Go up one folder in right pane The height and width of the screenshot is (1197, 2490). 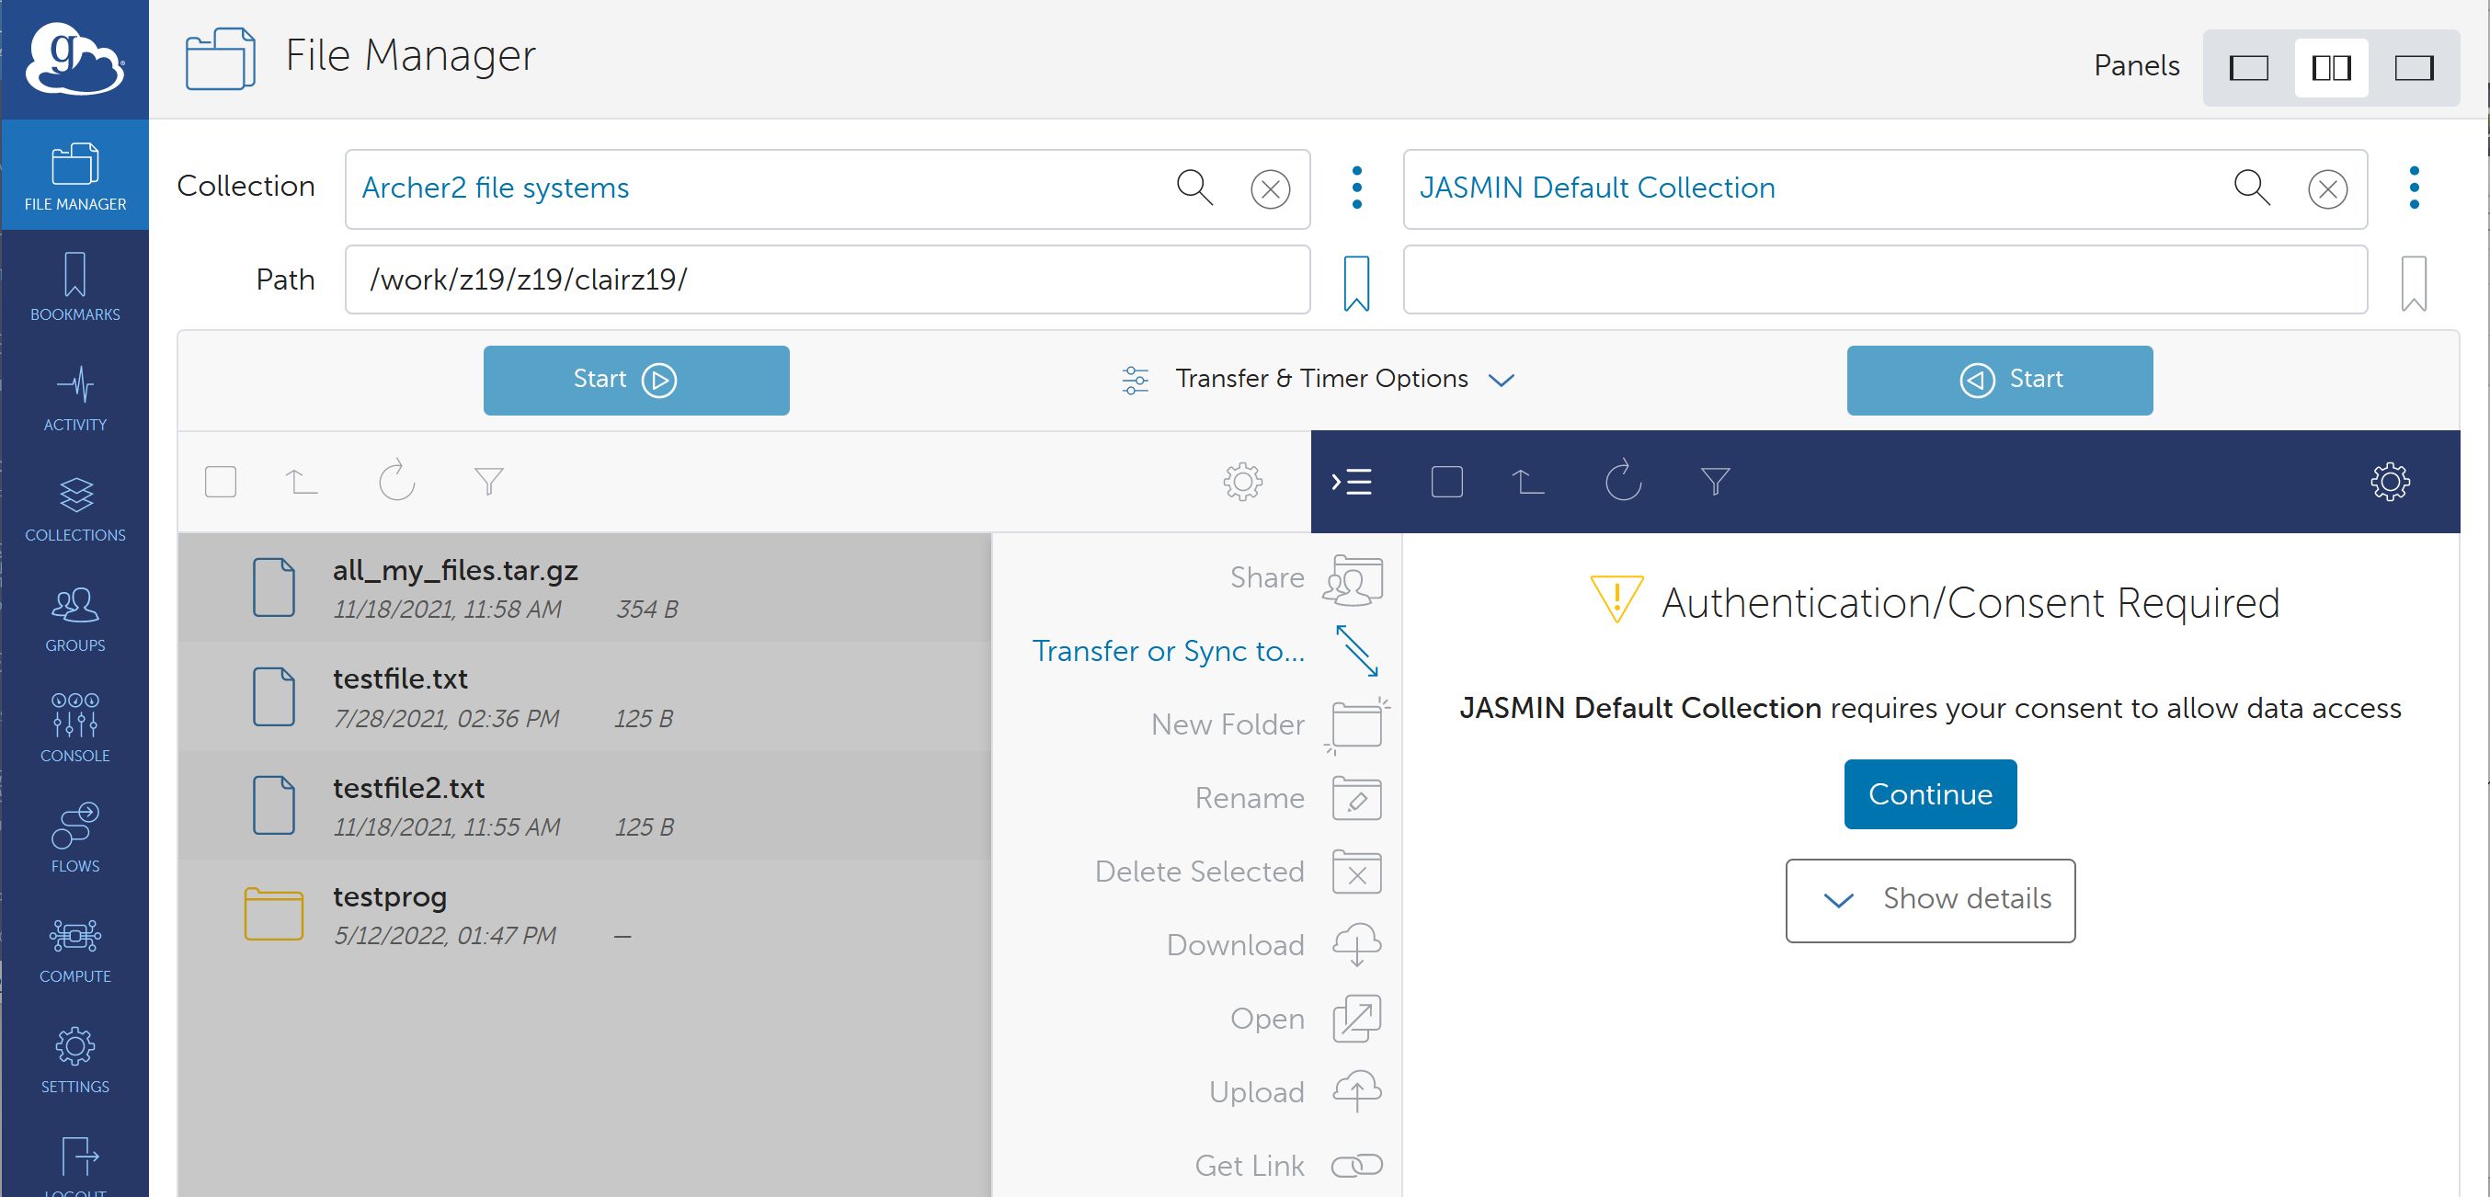click(x=1527, y=481)
